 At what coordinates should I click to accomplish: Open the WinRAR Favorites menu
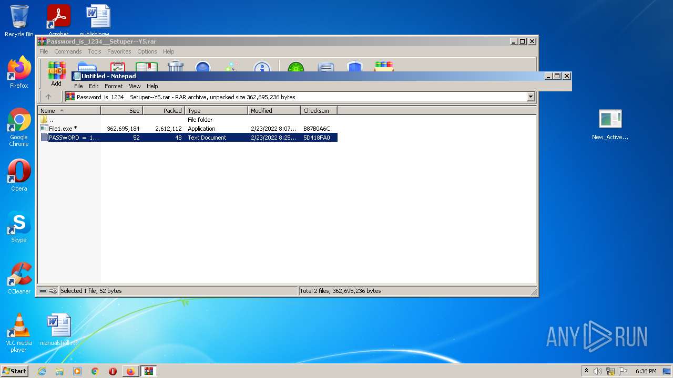[119, 51]
